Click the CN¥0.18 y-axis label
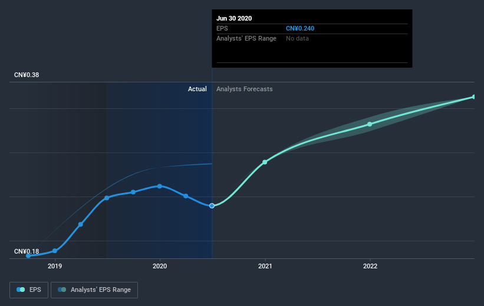The image size is (484, 306). click(x=27, y=251)
